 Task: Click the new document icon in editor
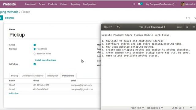coord(118,27)
